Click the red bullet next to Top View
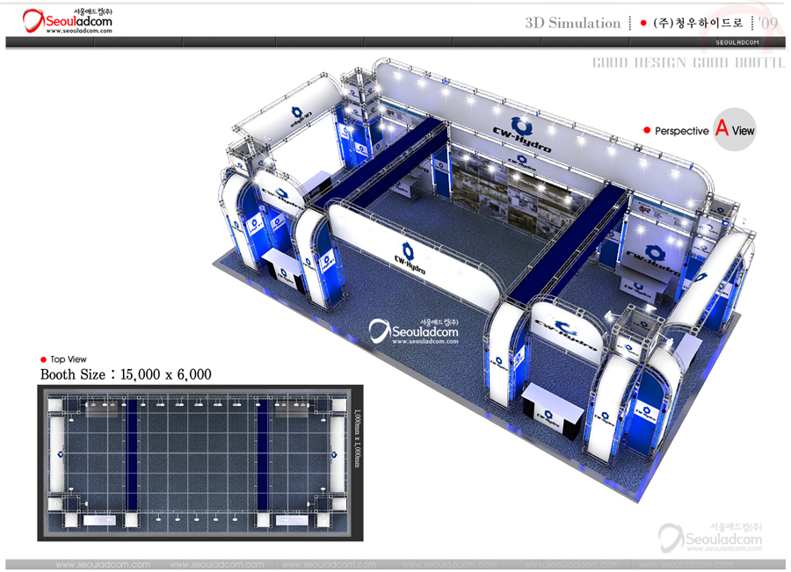This screenshot has height=572, width=791. (44, 359)
